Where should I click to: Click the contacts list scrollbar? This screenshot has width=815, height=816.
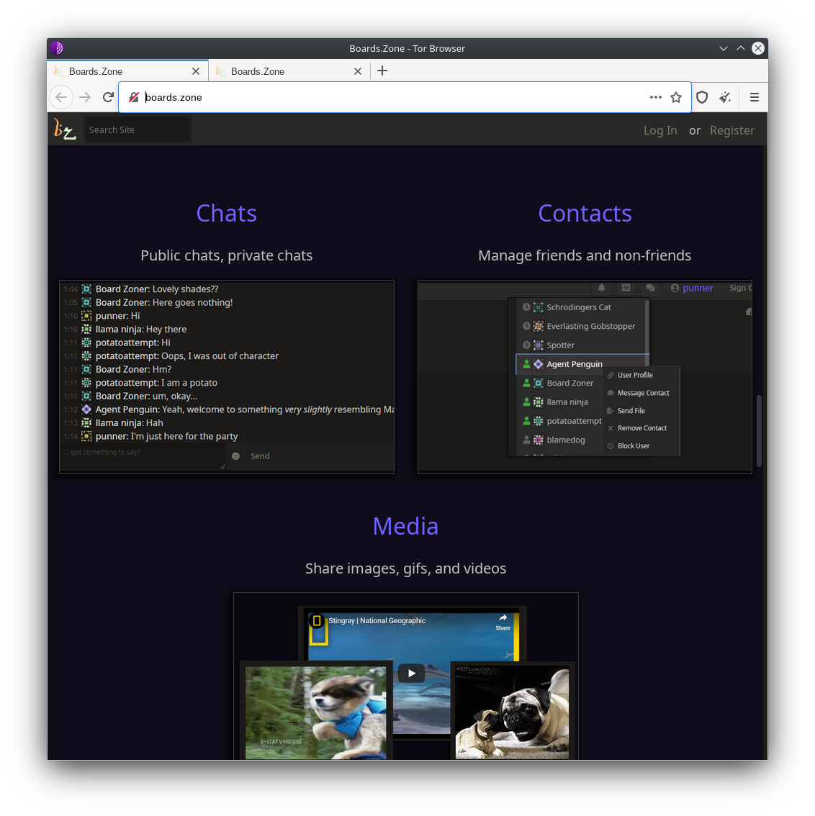click(x=647, y=333)
